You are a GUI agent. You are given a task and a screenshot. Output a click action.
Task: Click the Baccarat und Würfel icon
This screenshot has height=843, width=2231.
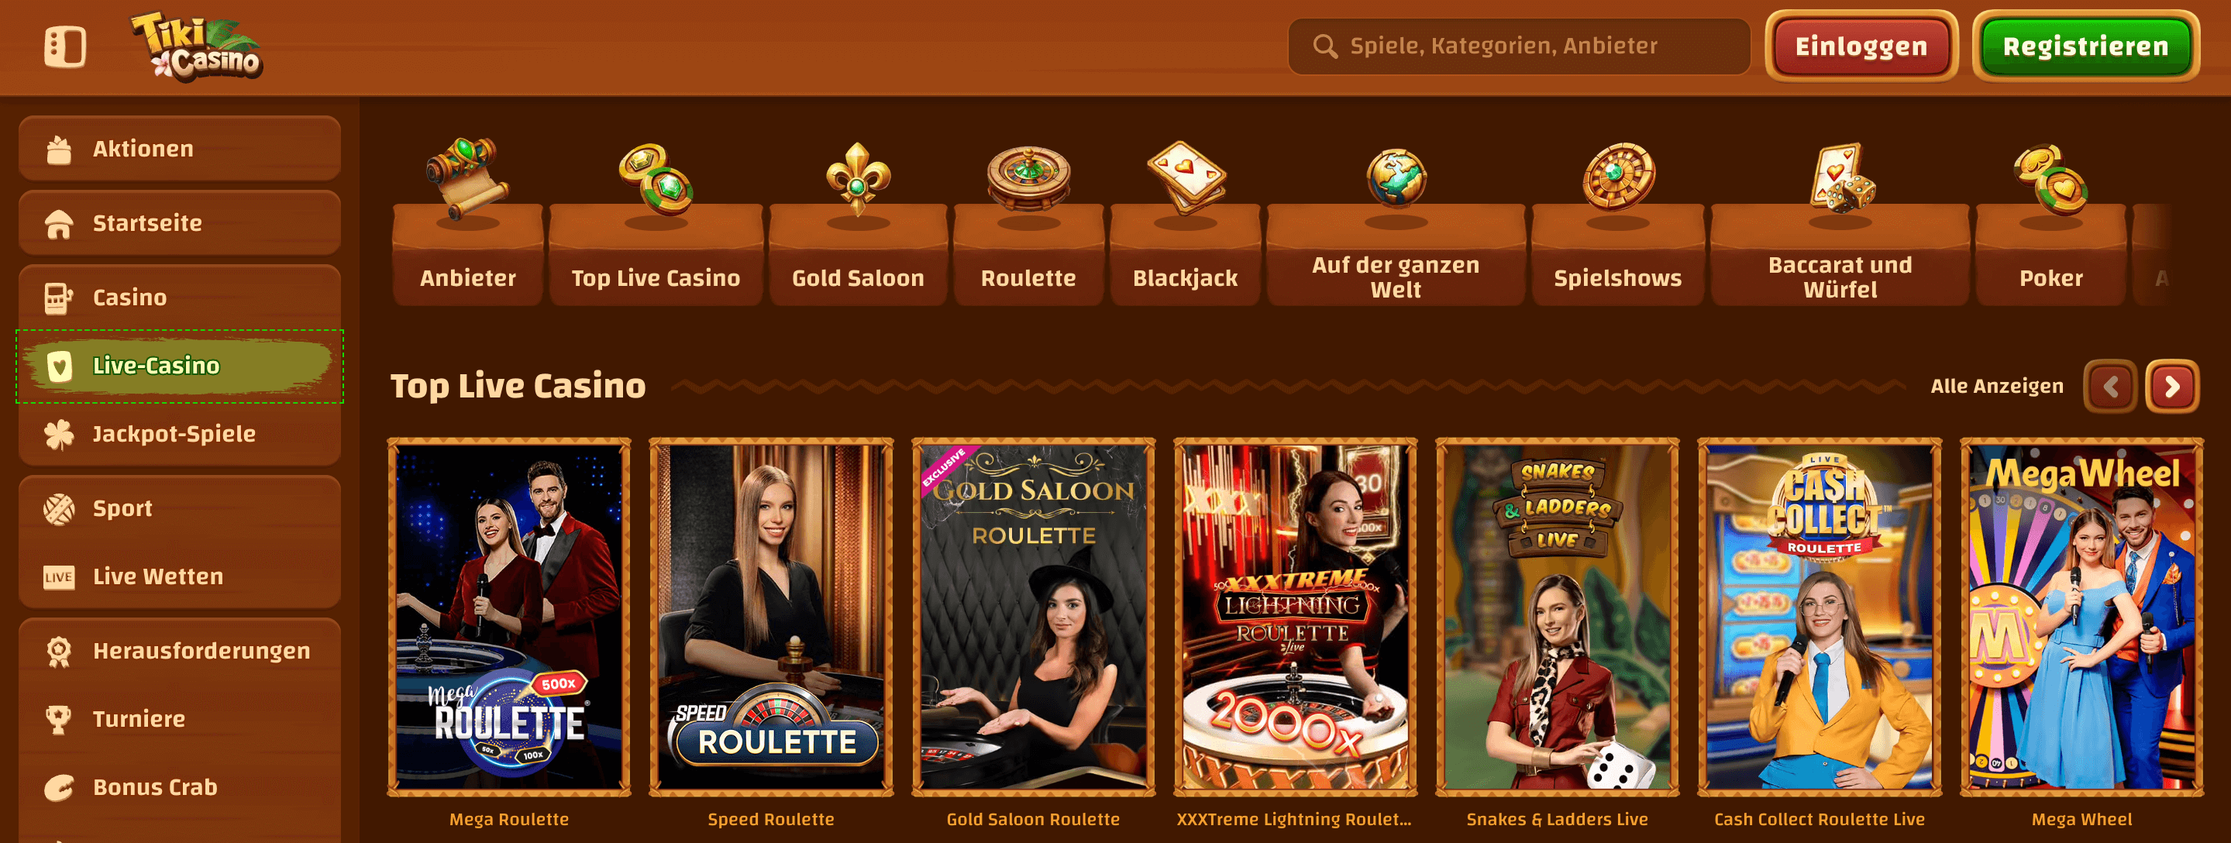(x=1840, y=177)
